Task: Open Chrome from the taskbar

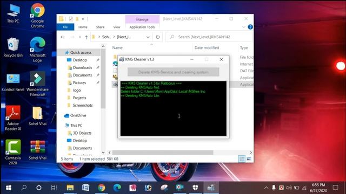Action: click(102, 188)
